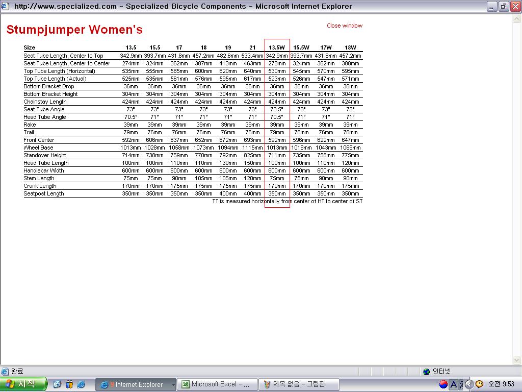Open the yellow chat-bubble tray icon
Viewport: 522px width, 392px height.
(x=479, y=384)
